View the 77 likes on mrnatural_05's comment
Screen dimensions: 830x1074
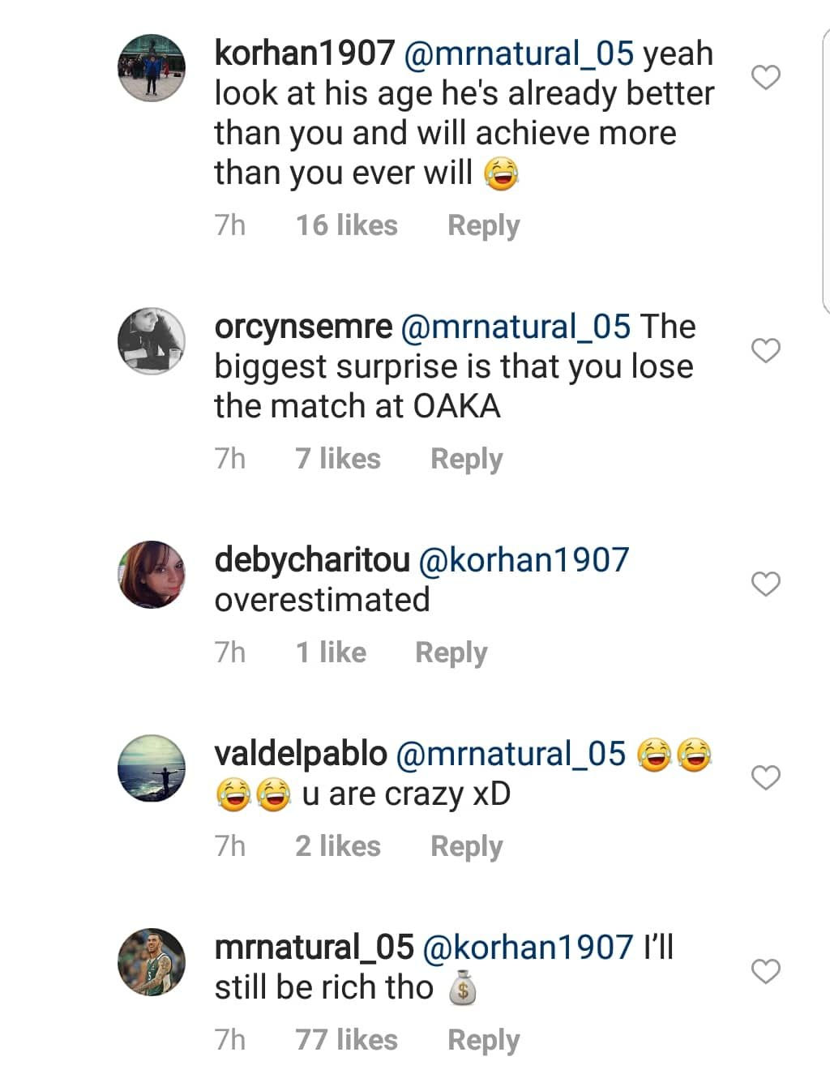click(346, 1040)
